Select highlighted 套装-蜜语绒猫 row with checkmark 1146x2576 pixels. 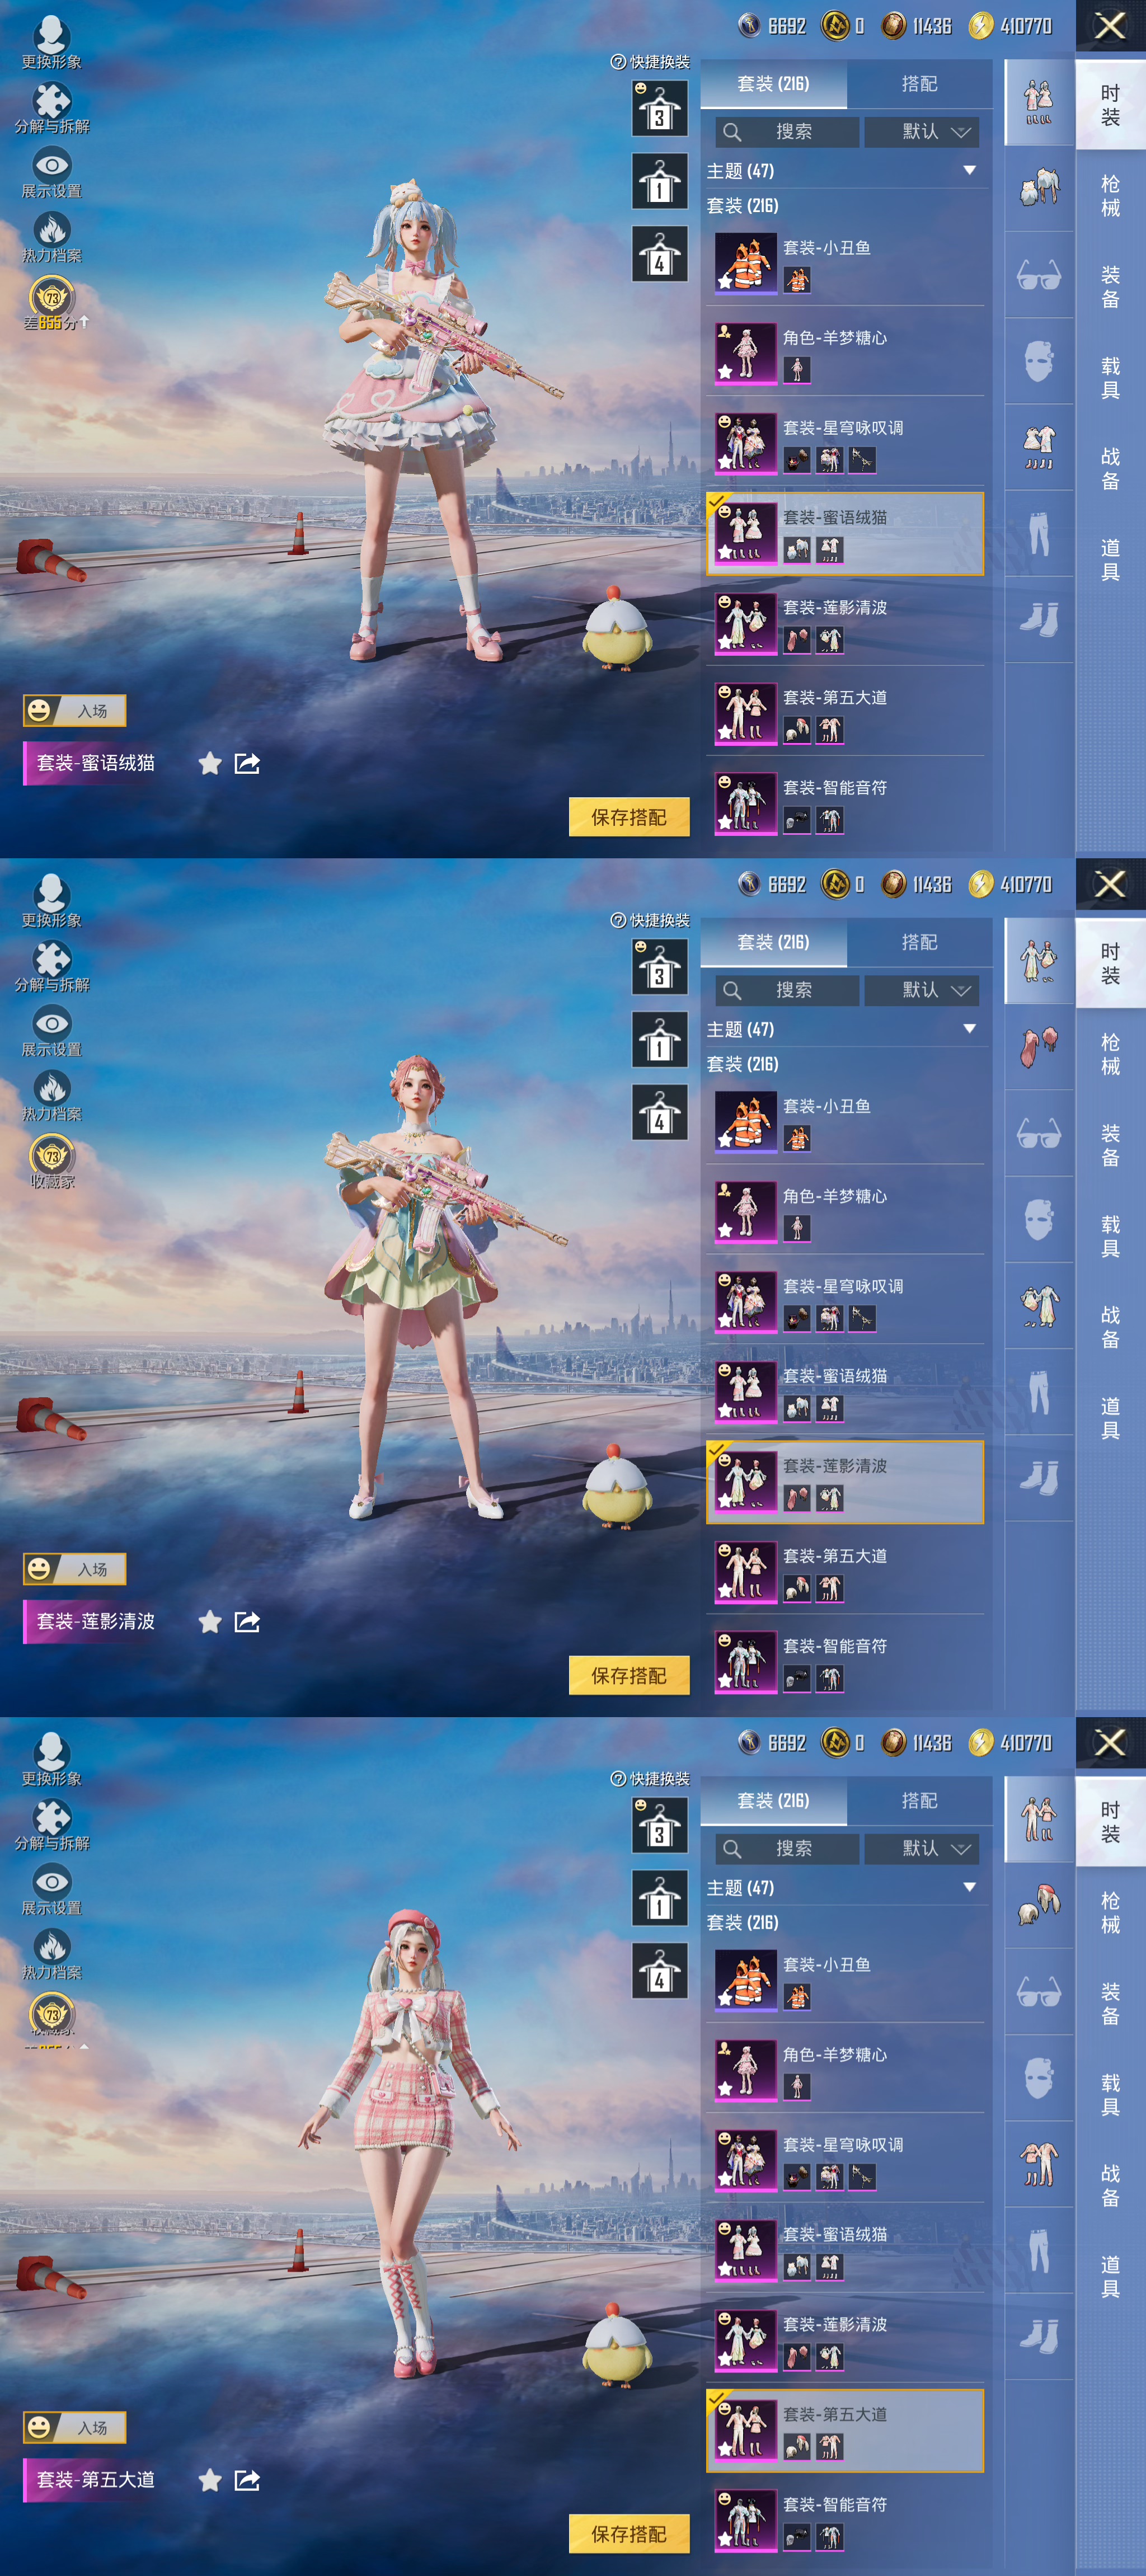(845, 533)
